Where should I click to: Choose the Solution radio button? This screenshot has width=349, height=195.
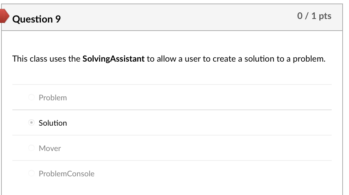[31, 123]
